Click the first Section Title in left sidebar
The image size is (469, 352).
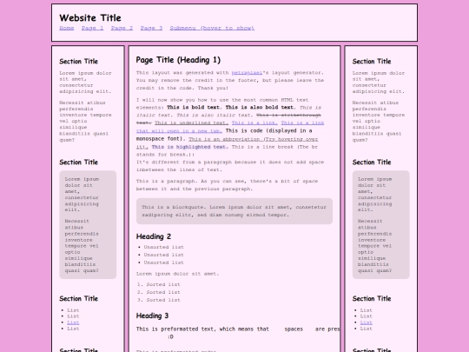79,62
